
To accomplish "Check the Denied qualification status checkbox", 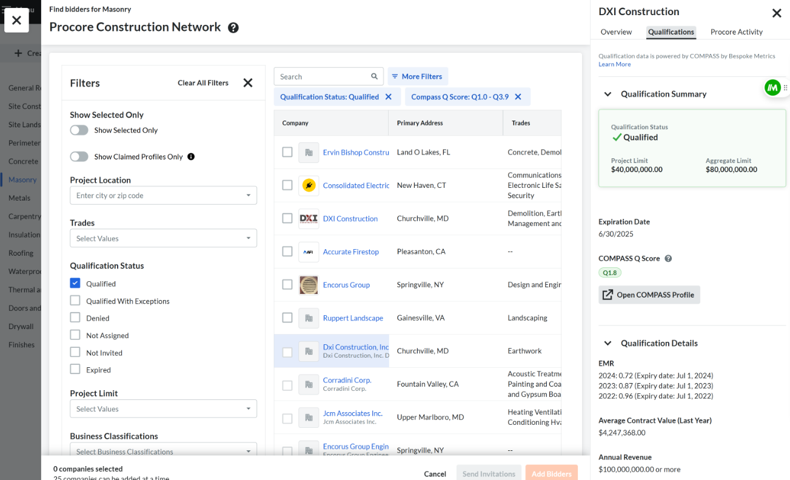I will pos(75,318).
